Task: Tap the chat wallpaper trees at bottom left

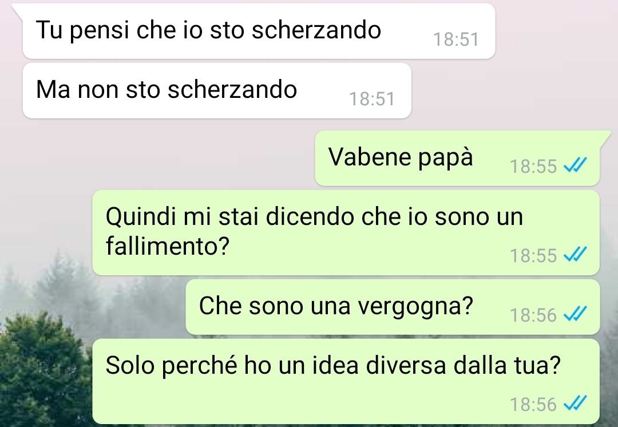Action: click(43, 370)
